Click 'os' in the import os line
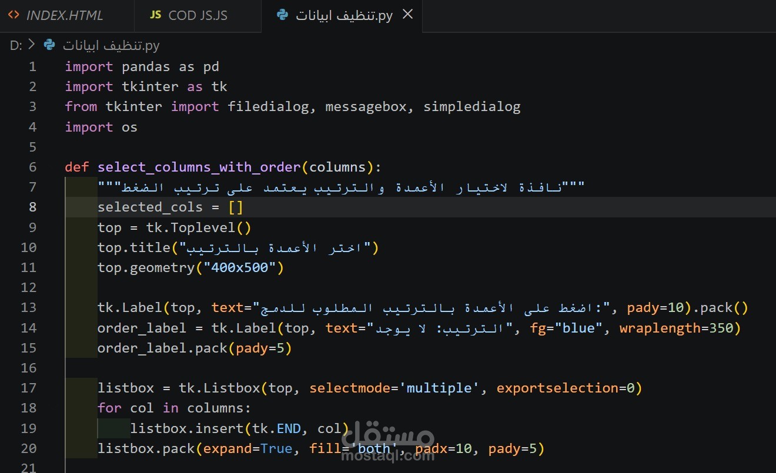776x473 pixels. [129, 127]
